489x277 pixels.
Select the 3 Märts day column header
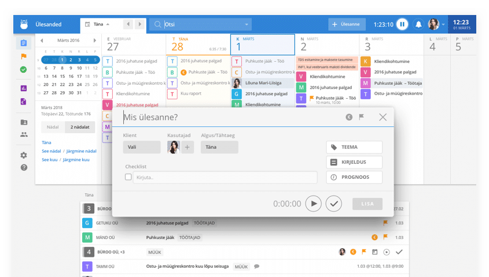pos(391,44)
